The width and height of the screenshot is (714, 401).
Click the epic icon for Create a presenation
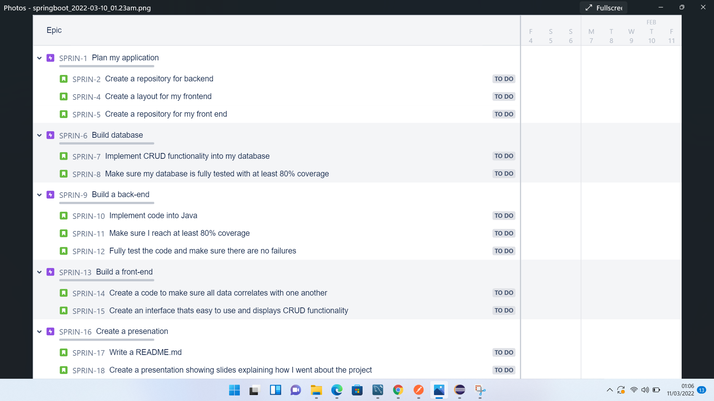pos(50,332)
